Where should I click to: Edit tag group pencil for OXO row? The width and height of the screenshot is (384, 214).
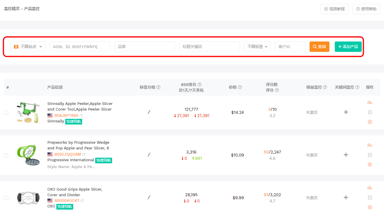click(149, 197)
